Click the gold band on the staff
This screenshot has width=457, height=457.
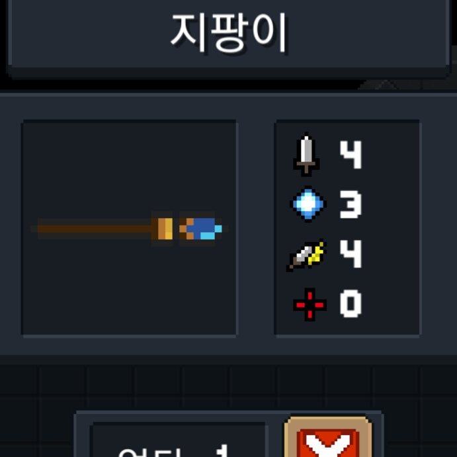click(165, 229)
